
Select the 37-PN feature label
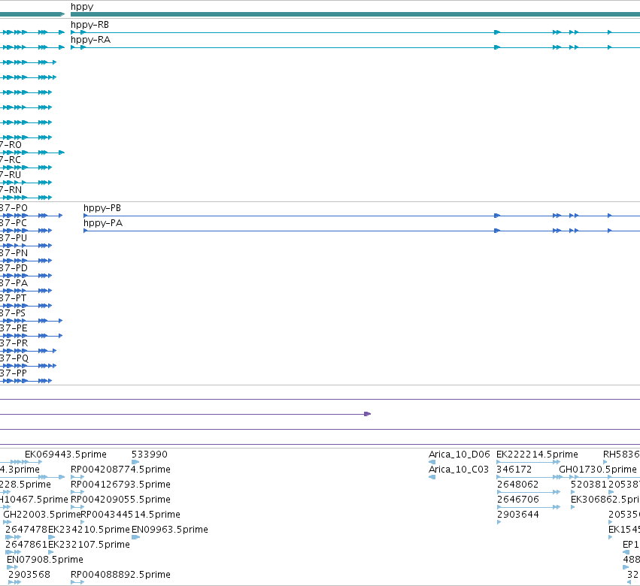(x=14, y=253)
